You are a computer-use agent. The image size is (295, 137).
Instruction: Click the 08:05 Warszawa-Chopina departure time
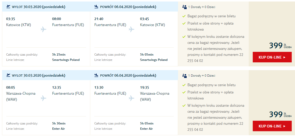click(x=10, y=87)
